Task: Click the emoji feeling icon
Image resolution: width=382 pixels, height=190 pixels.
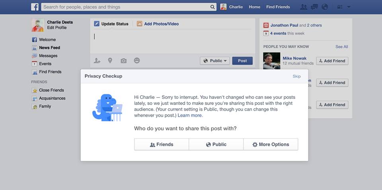Action: tap(137, 61)
